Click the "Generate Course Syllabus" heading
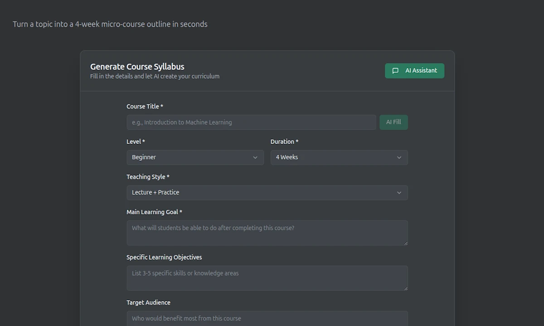Viewport: 544px width, 326px height. pyautogui.click(x=137, y=67)
